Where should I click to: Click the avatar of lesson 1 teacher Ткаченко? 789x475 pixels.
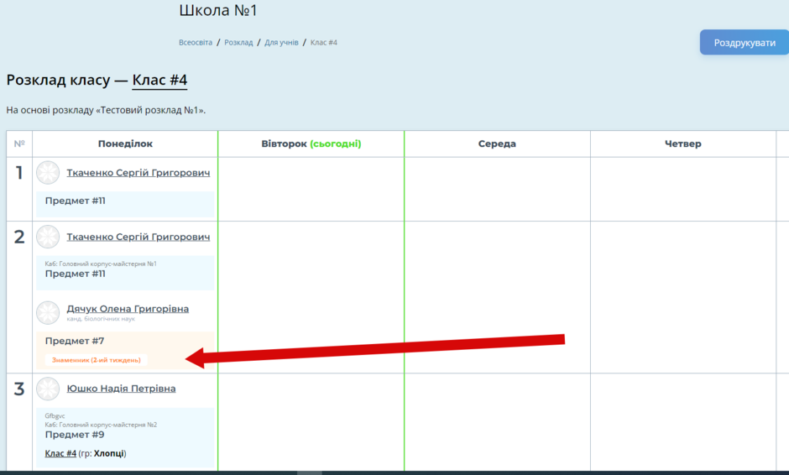[x=48, y=173]
